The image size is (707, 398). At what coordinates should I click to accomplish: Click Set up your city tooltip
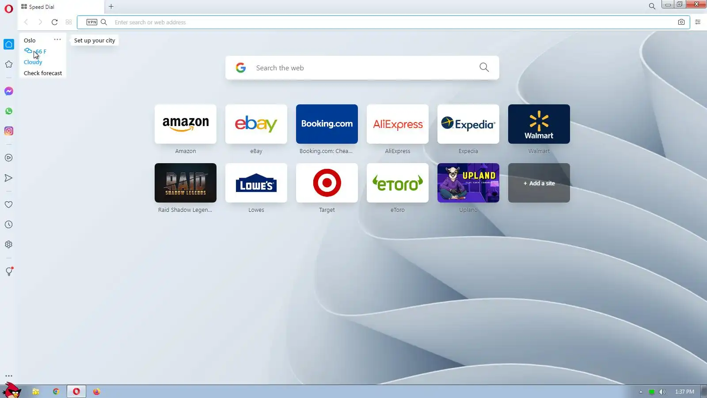coord(95,40)
